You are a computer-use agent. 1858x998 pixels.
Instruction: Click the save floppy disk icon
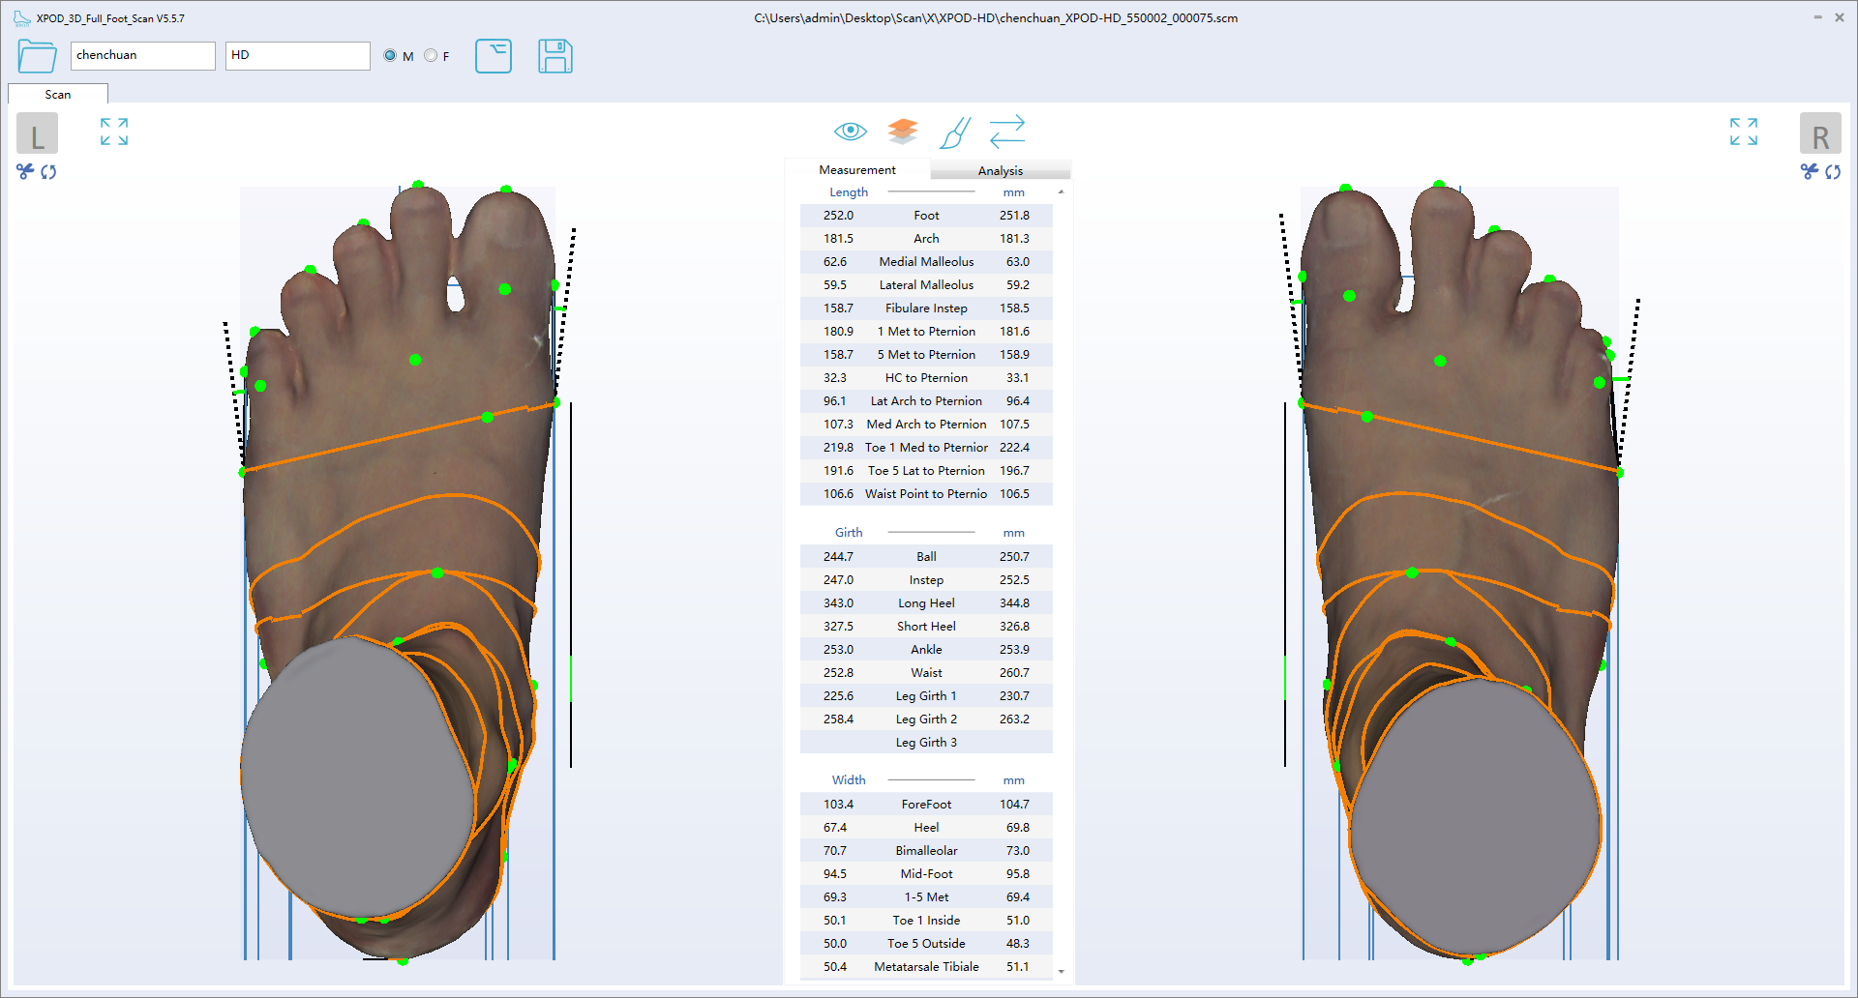[x=554, y=56]
